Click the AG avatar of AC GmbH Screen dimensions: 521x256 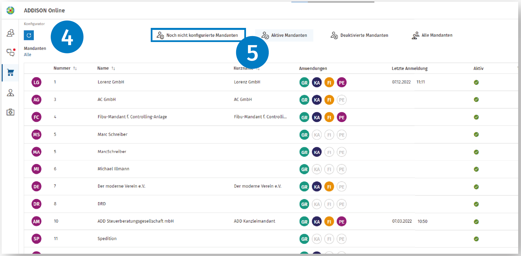[x=36, y=100]
